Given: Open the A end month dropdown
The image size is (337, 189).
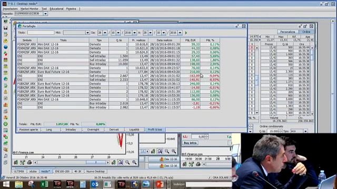Looking at the screenshot, I should pos(164,33).
